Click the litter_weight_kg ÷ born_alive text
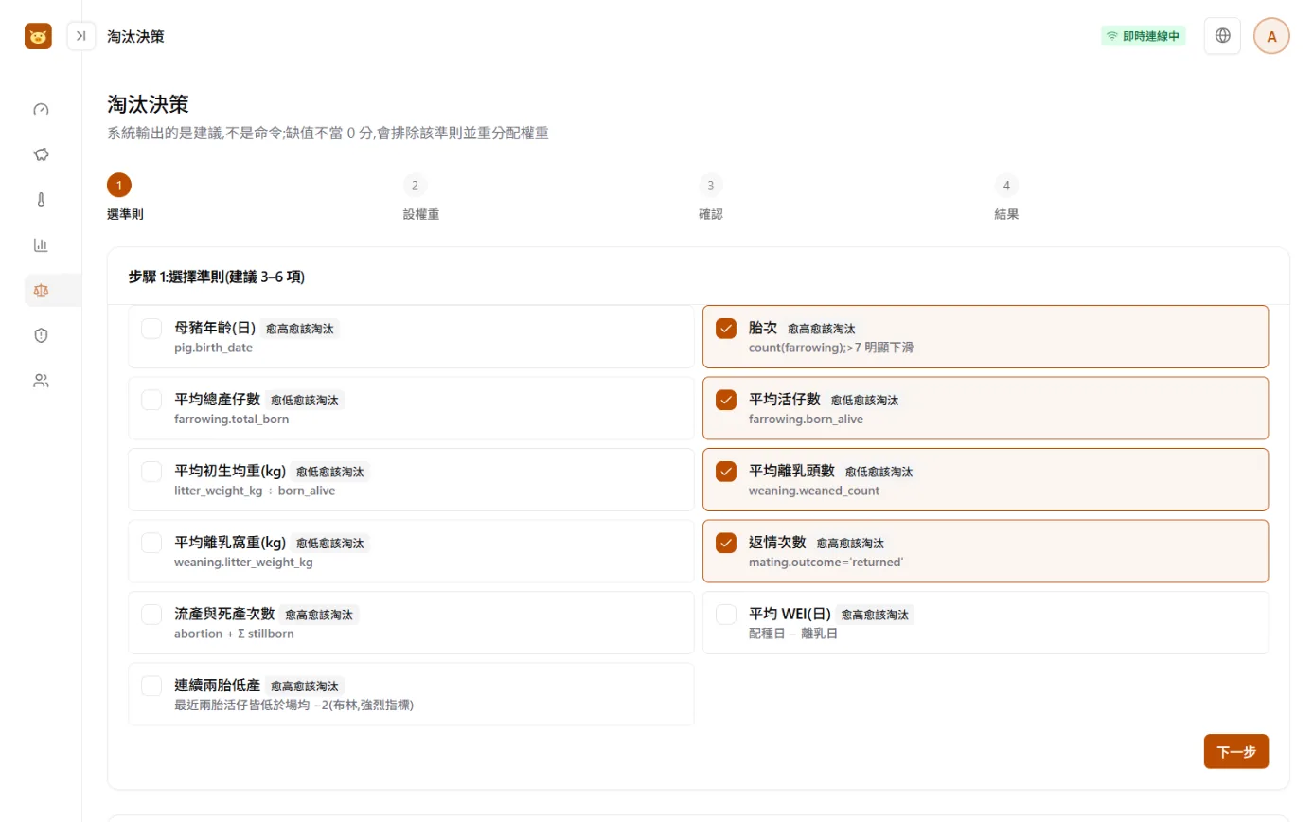 click(255, 491)
